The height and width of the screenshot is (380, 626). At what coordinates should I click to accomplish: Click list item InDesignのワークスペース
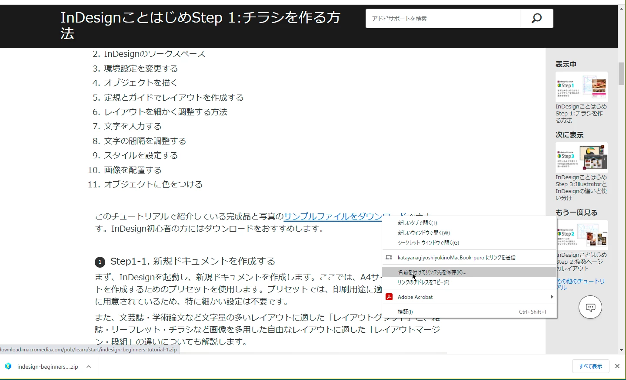[x=155, y=54]
